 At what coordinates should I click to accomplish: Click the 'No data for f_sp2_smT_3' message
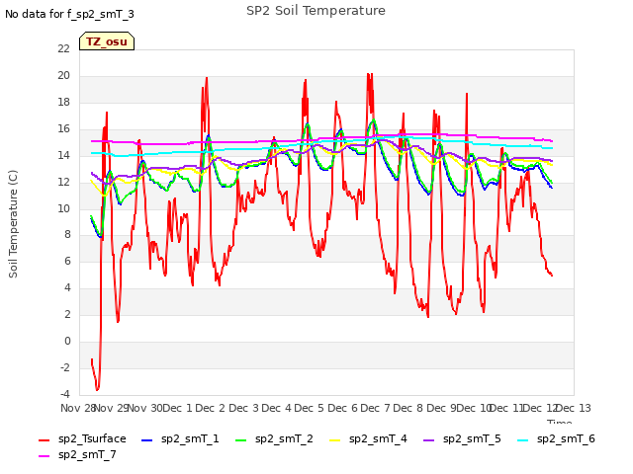[x=69, y=14]
